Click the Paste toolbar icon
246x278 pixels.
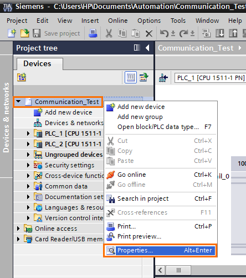[135, 33]
